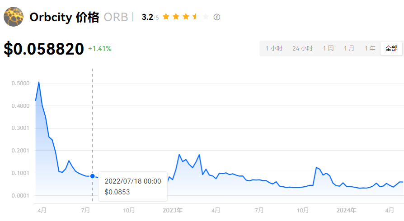Screen dimensions: 404x221
Task: Switch chart range to 24小时
Action: click(302, 48)
